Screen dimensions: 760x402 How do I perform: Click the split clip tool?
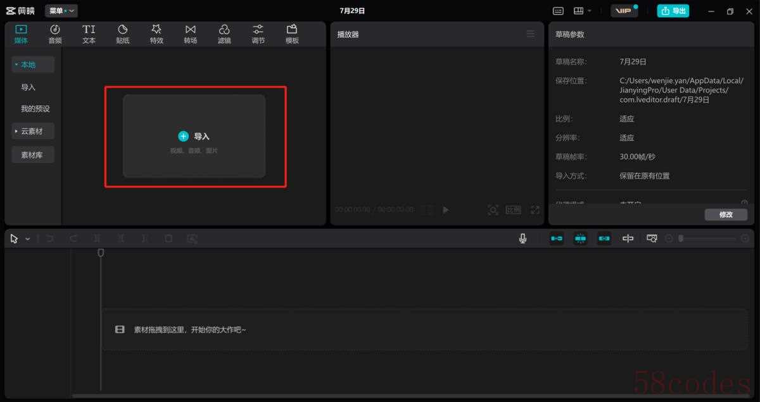pyautogui.click(x=97, y=239)
